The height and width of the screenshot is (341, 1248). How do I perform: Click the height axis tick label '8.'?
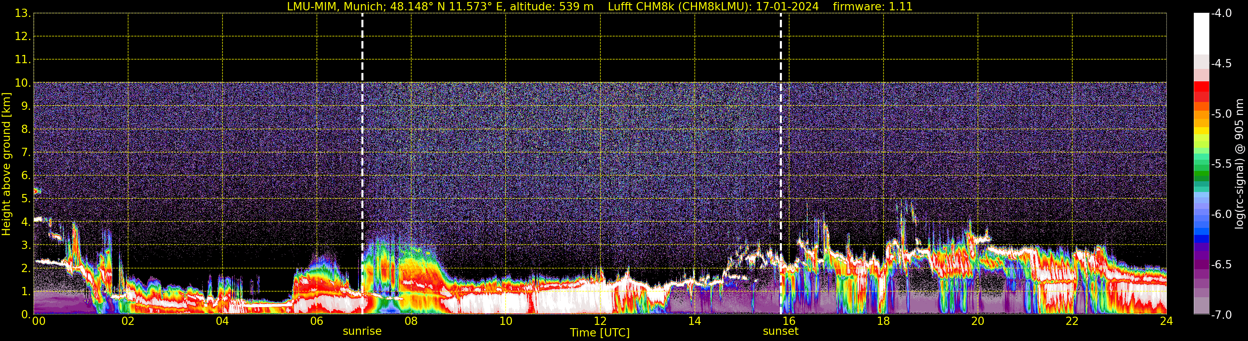[26, 130]
